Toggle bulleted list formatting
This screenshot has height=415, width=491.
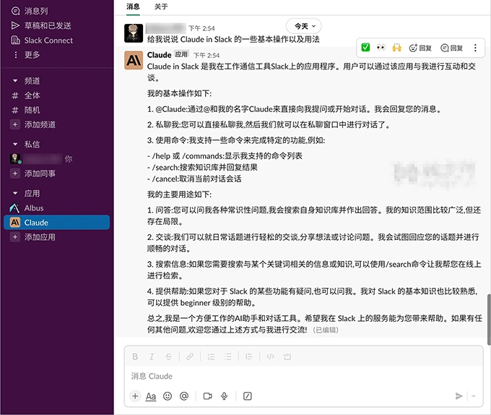(x=227, y=356)
